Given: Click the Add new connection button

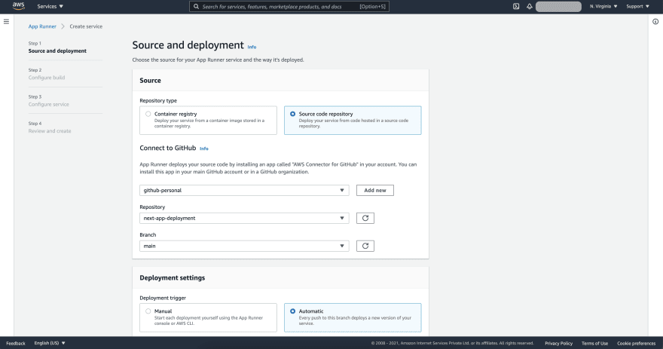Looking at the screenshot, I should point(375,191).
